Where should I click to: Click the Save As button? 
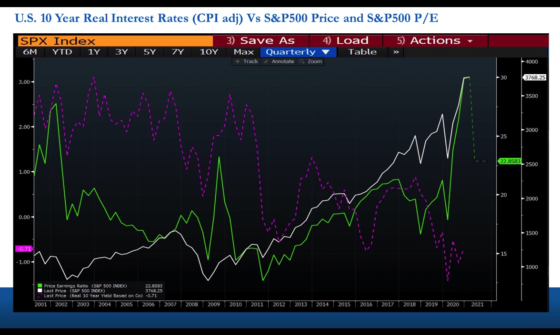point(261,40)
